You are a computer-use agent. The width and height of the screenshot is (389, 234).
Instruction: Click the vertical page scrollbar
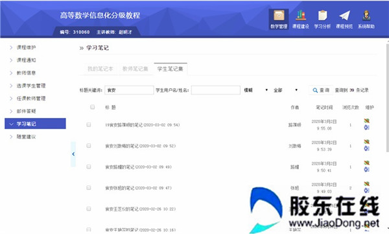[x=388, y=97]
